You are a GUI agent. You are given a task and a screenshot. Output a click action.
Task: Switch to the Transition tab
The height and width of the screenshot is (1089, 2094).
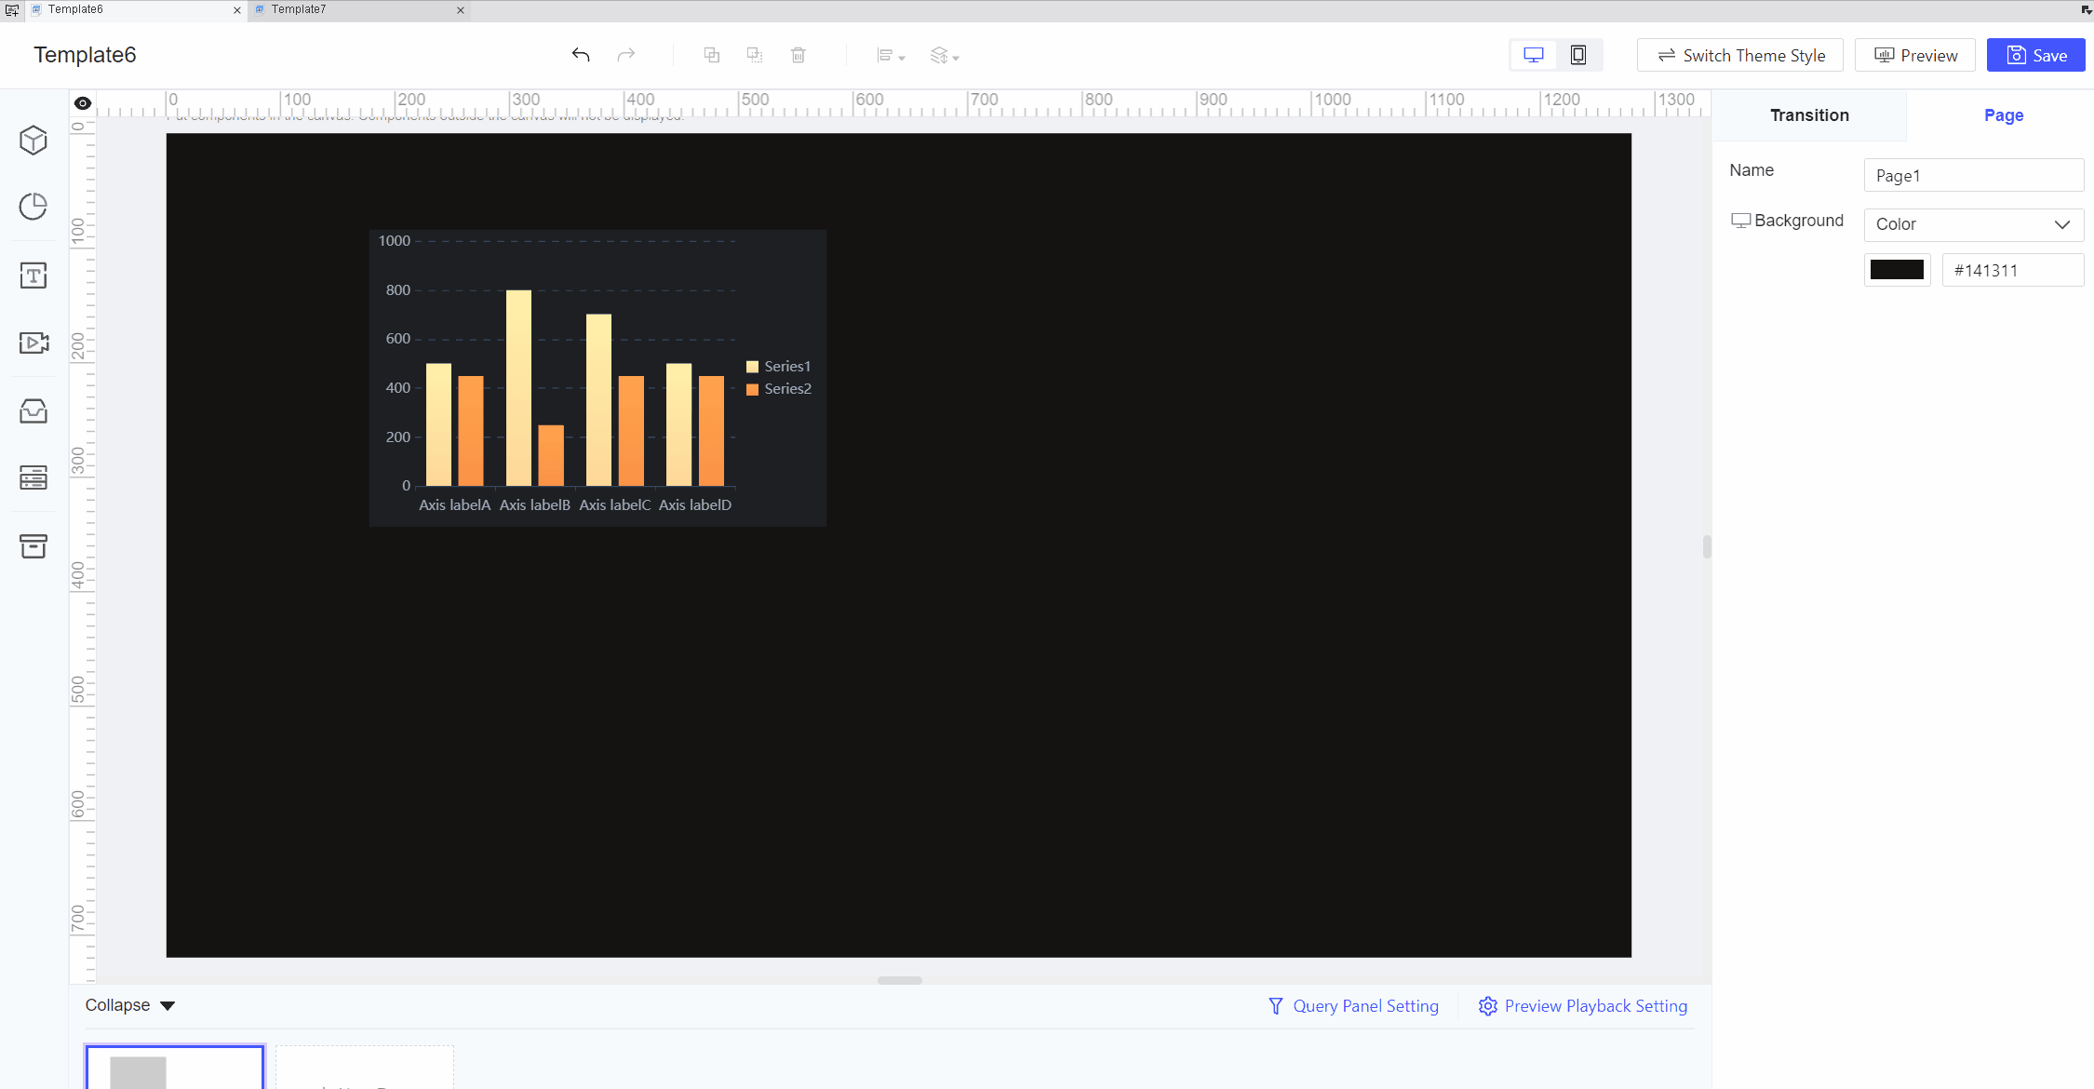click(x=1809, y=115)
